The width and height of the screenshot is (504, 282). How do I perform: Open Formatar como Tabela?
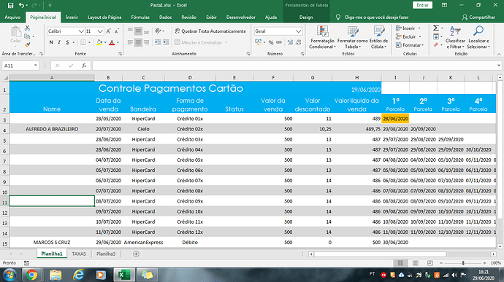[x=352, y=38]
